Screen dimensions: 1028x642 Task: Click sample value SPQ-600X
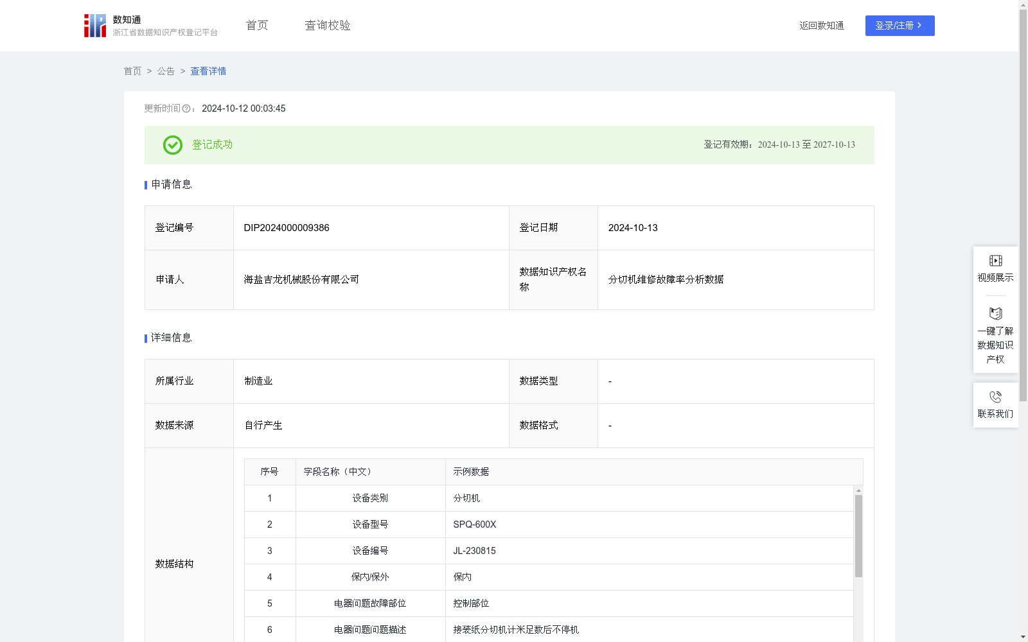pos(475,525)
